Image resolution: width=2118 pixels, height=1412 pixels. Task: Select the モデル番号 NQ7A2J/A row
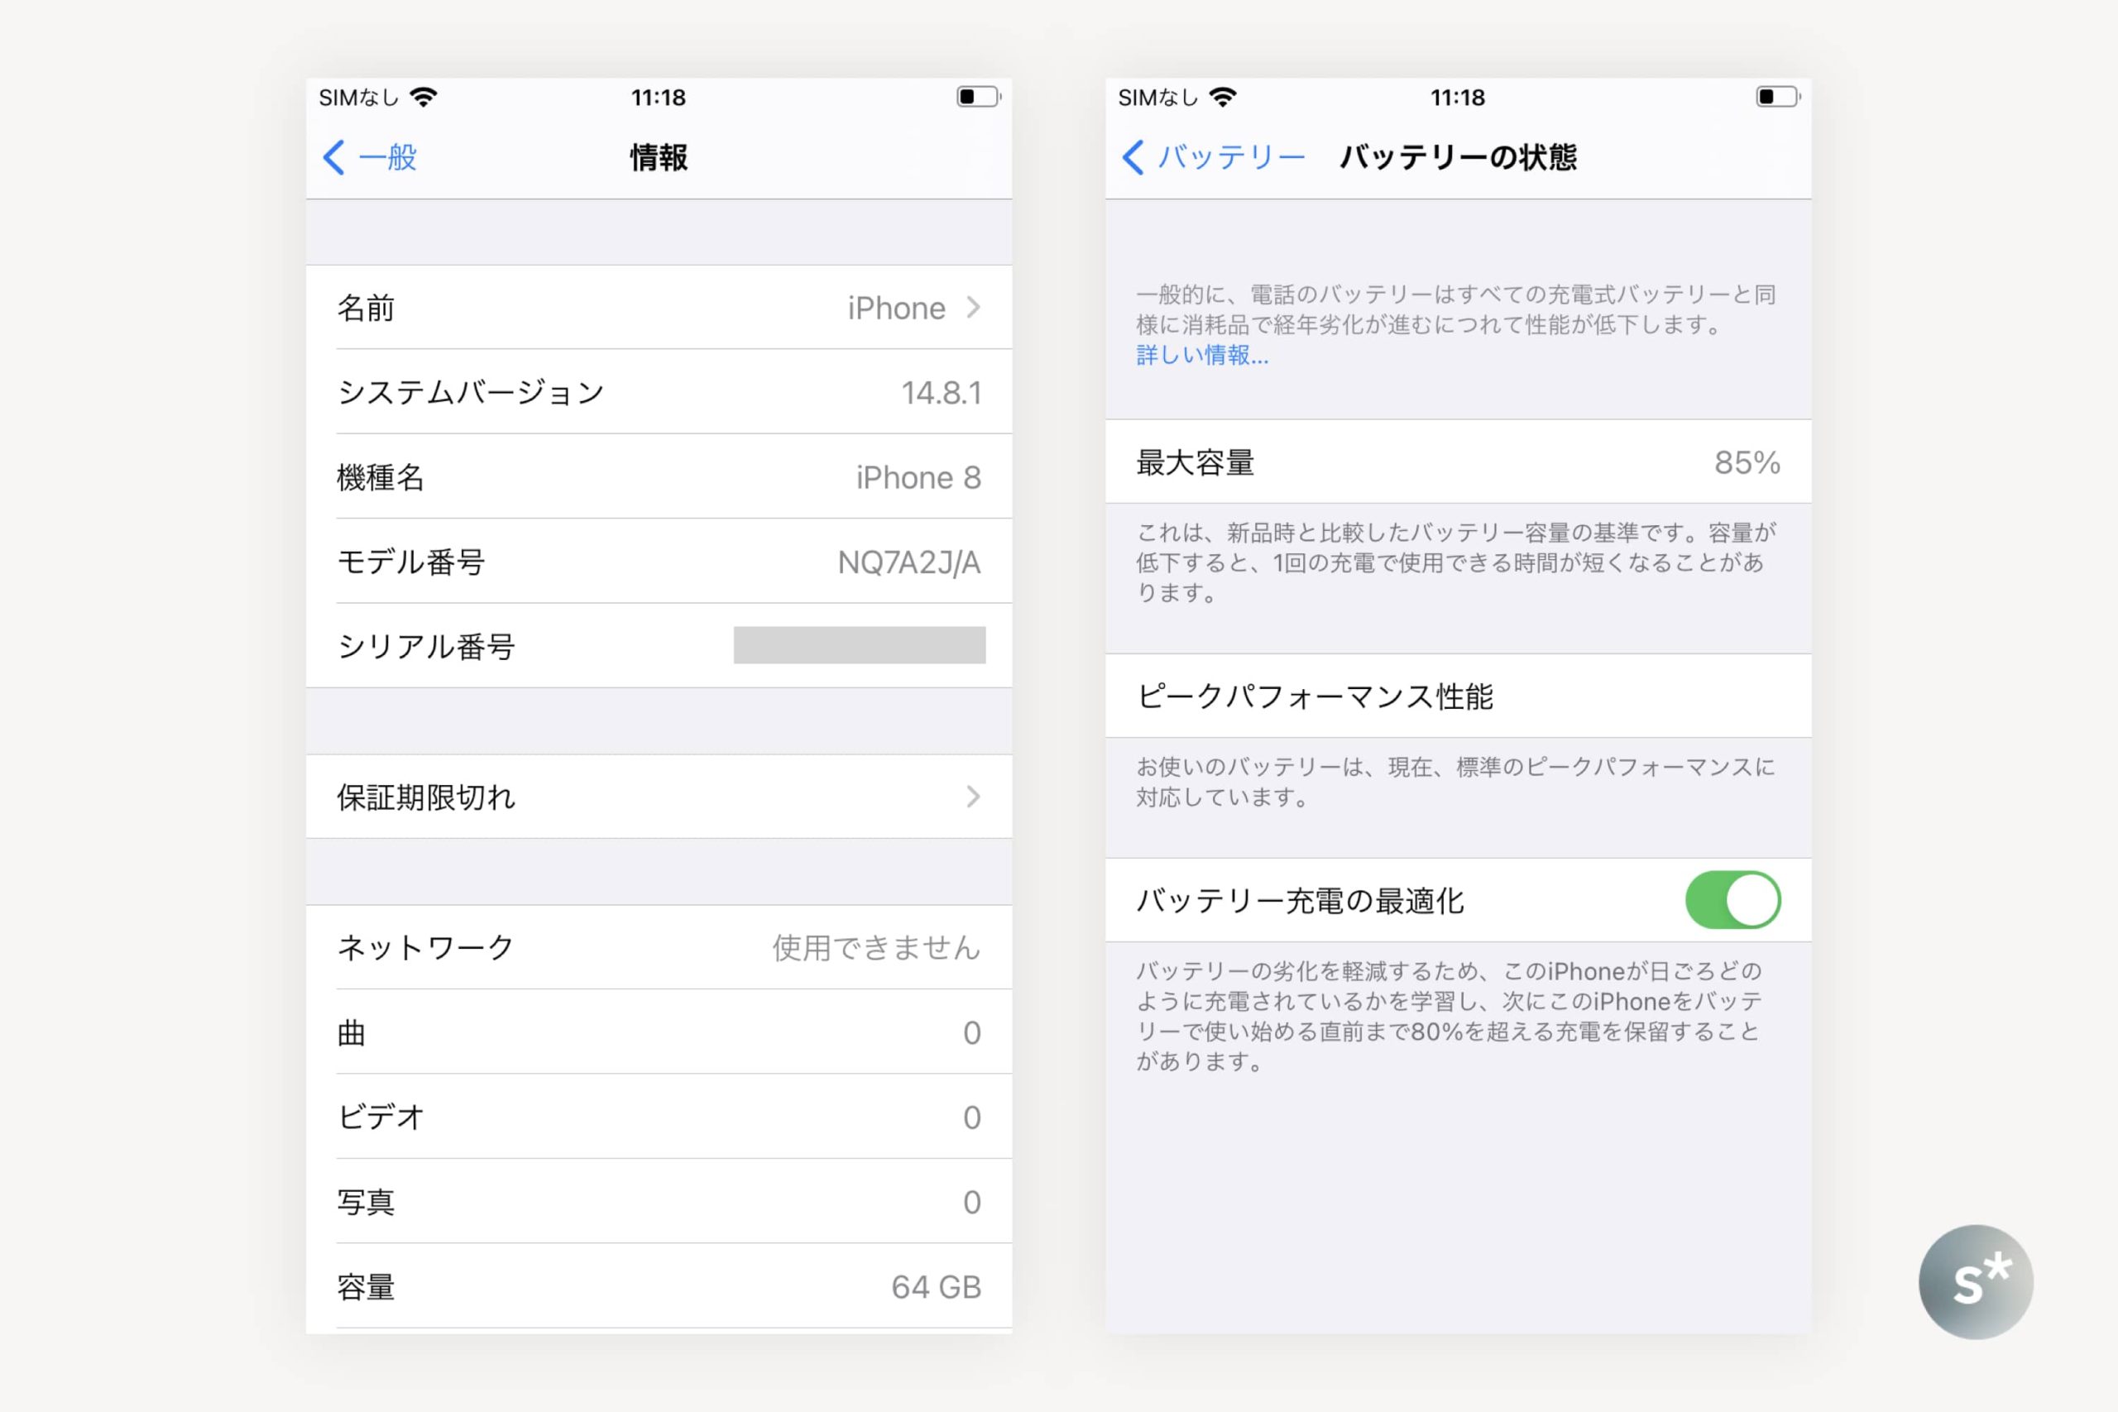659,562
